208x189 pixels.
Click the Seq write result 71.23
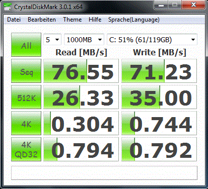pyautogui.click(x=159, y=71)
